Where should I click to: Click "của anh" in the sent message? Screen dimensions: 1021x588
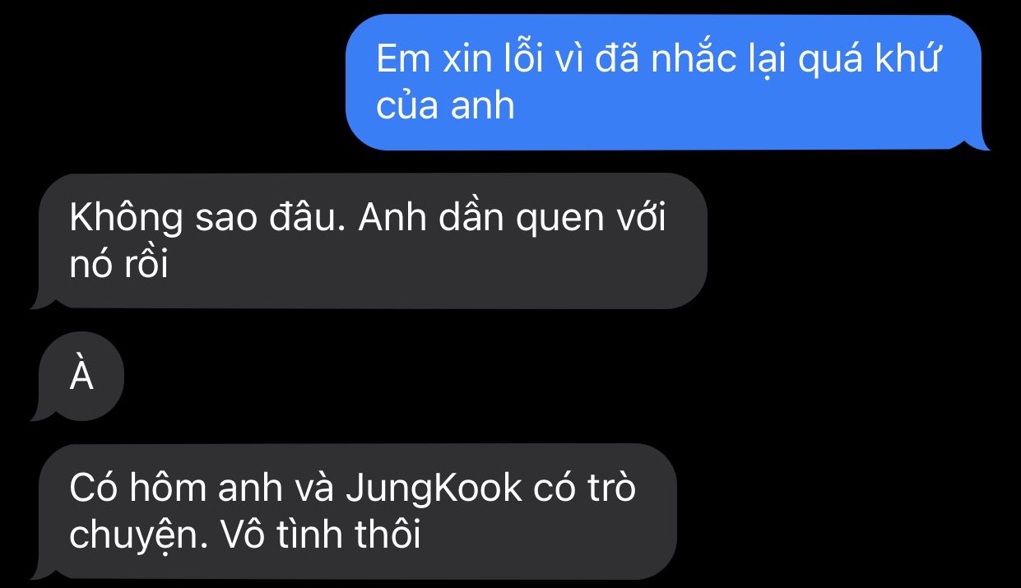[445, 106]
